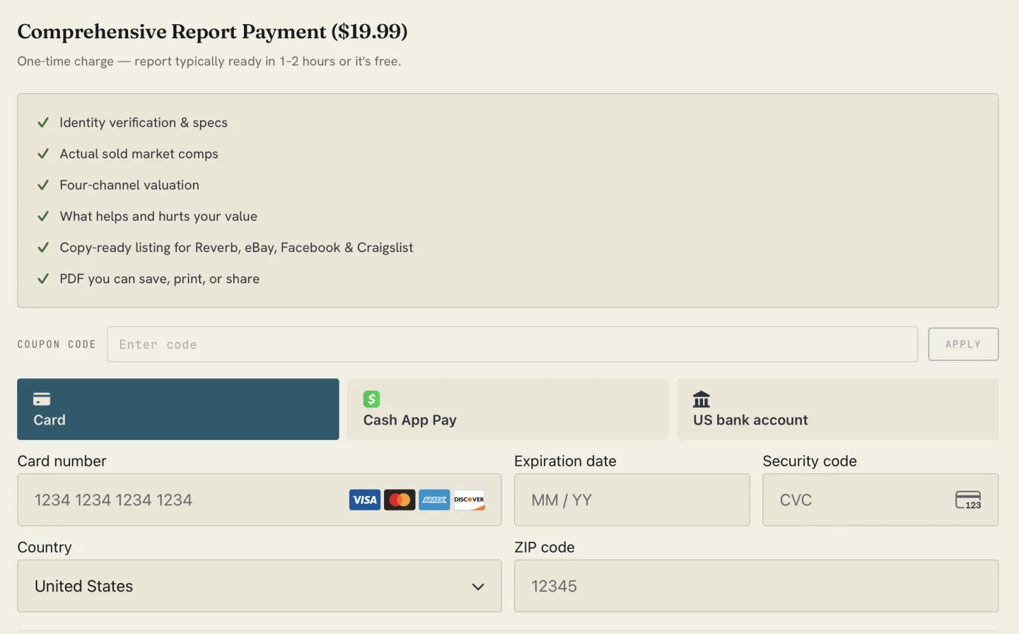Image resolution: width=1019 pixels, height=634 pixels.
Task: Click the checkmark beside Four-channel valuation
Action: [x=43, y=185]
